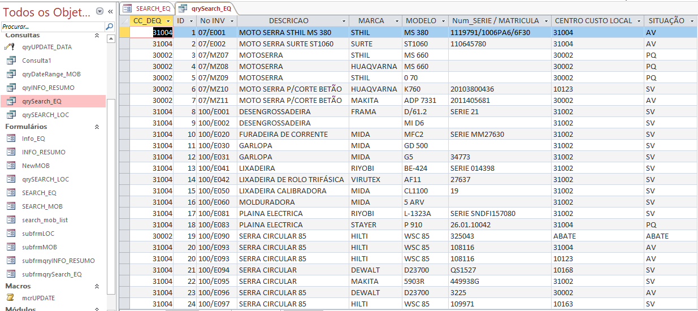Click the highlighted qrySearch_EQ query icon
Viewport: 698px width, 311px height.
coord(11,101)
